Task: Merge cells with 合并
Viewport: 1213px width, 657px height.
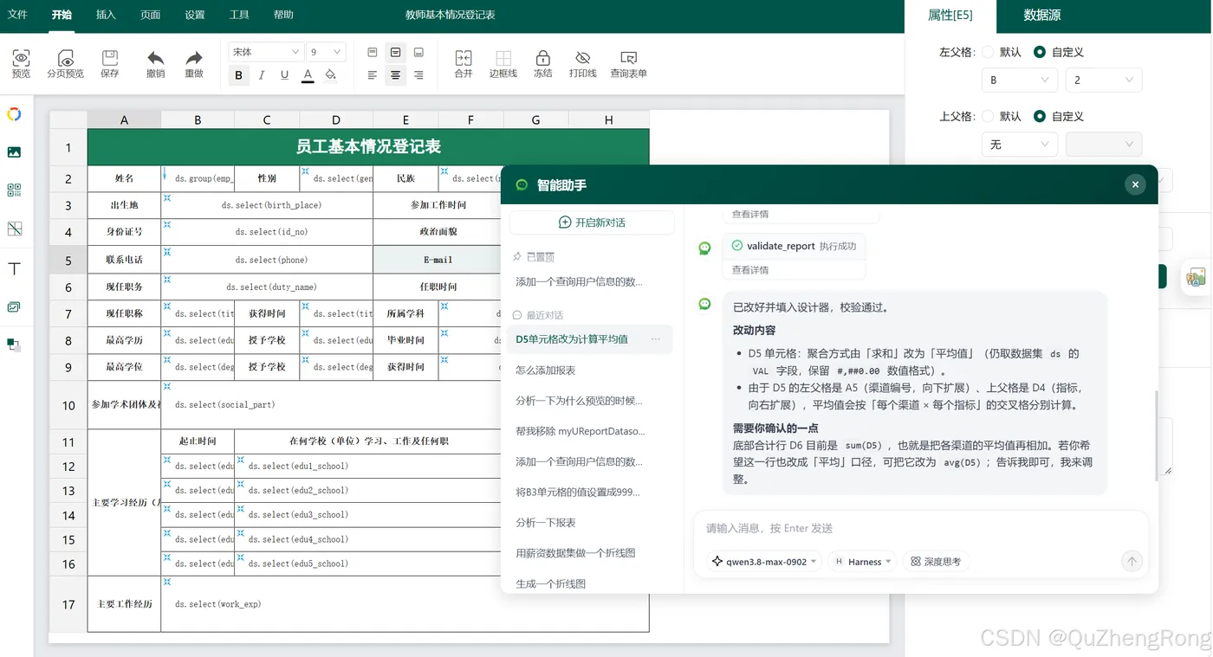Action: pyautogui.click(x=464, y=63)
